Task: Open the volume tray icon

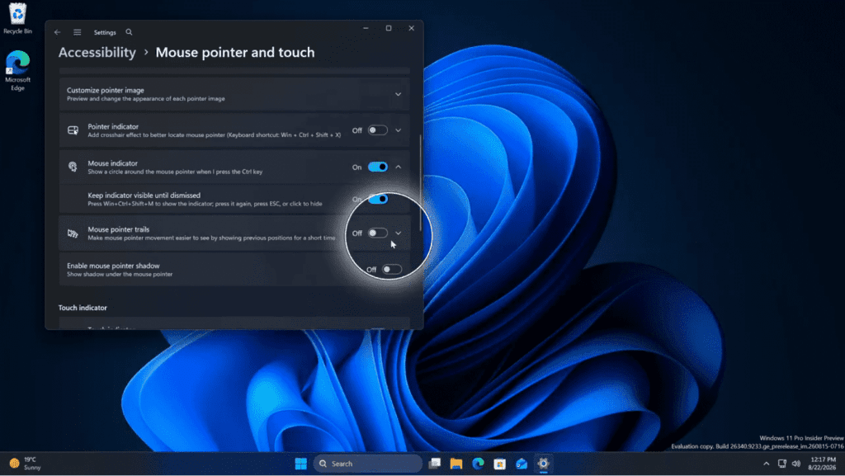Action: click(x=796, y=464)
